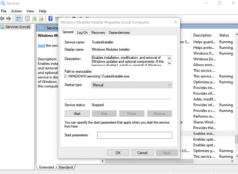Viewport: 238px width, 174px height.
Task: Click the horizontal scrollbar right arrow
Action: pyautogui.click(x=232, y=161)
